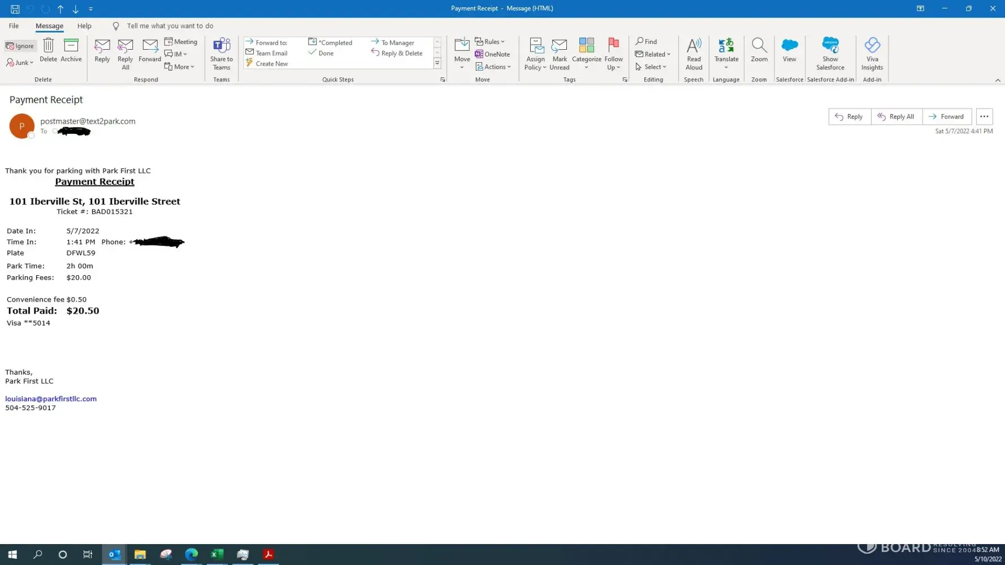The image size is (1005, 565).
Task: Open the File menu
Action: tap(14, 26)
